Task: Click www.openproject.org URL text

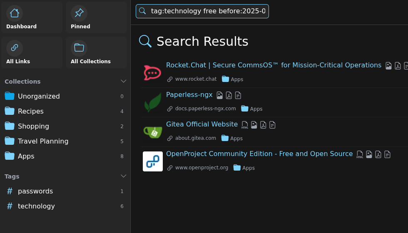Action: 202,168
